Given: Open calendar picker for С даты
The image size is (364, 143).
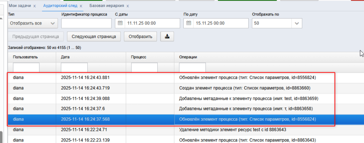Looking at the screenshot, I should pos(120,23).
